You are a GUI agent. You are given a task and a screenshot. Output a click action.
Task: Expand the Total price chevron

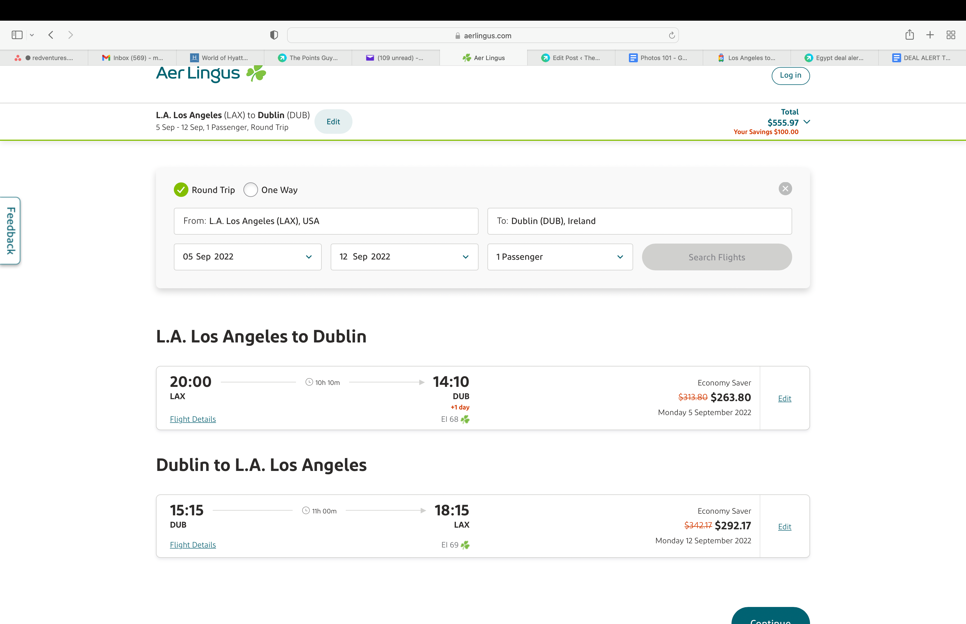[807, 122]
